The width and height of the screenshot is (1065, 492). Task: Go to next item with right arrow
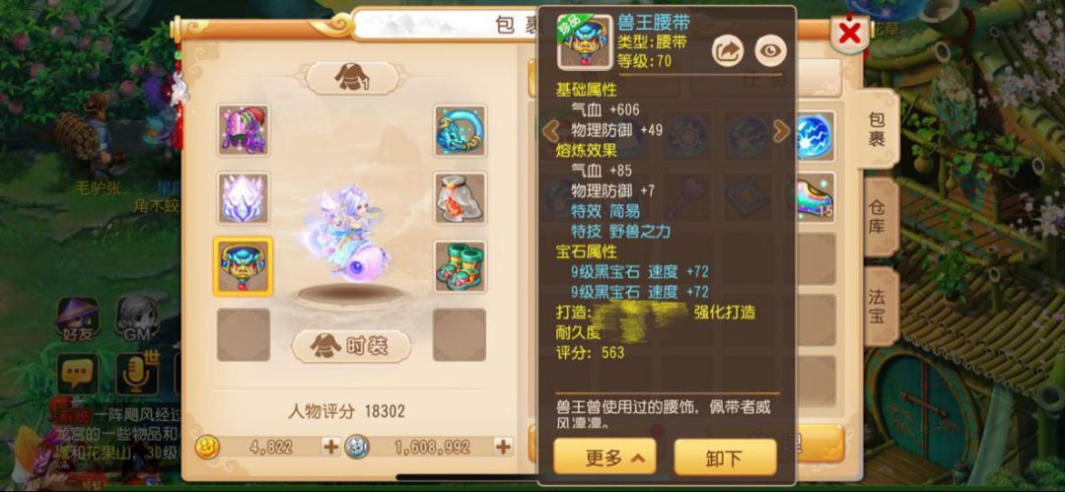(x=782, y=130)
